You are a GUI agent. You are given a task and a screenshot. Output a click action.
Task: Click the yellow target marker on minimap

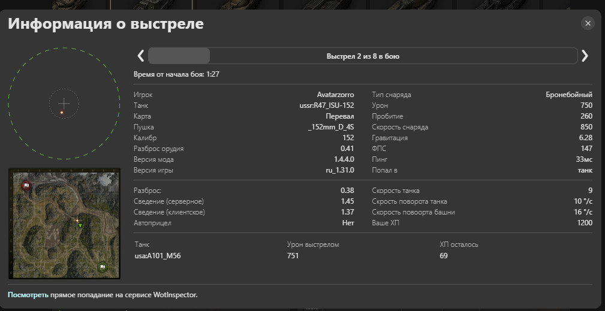[x=77, y=221]
